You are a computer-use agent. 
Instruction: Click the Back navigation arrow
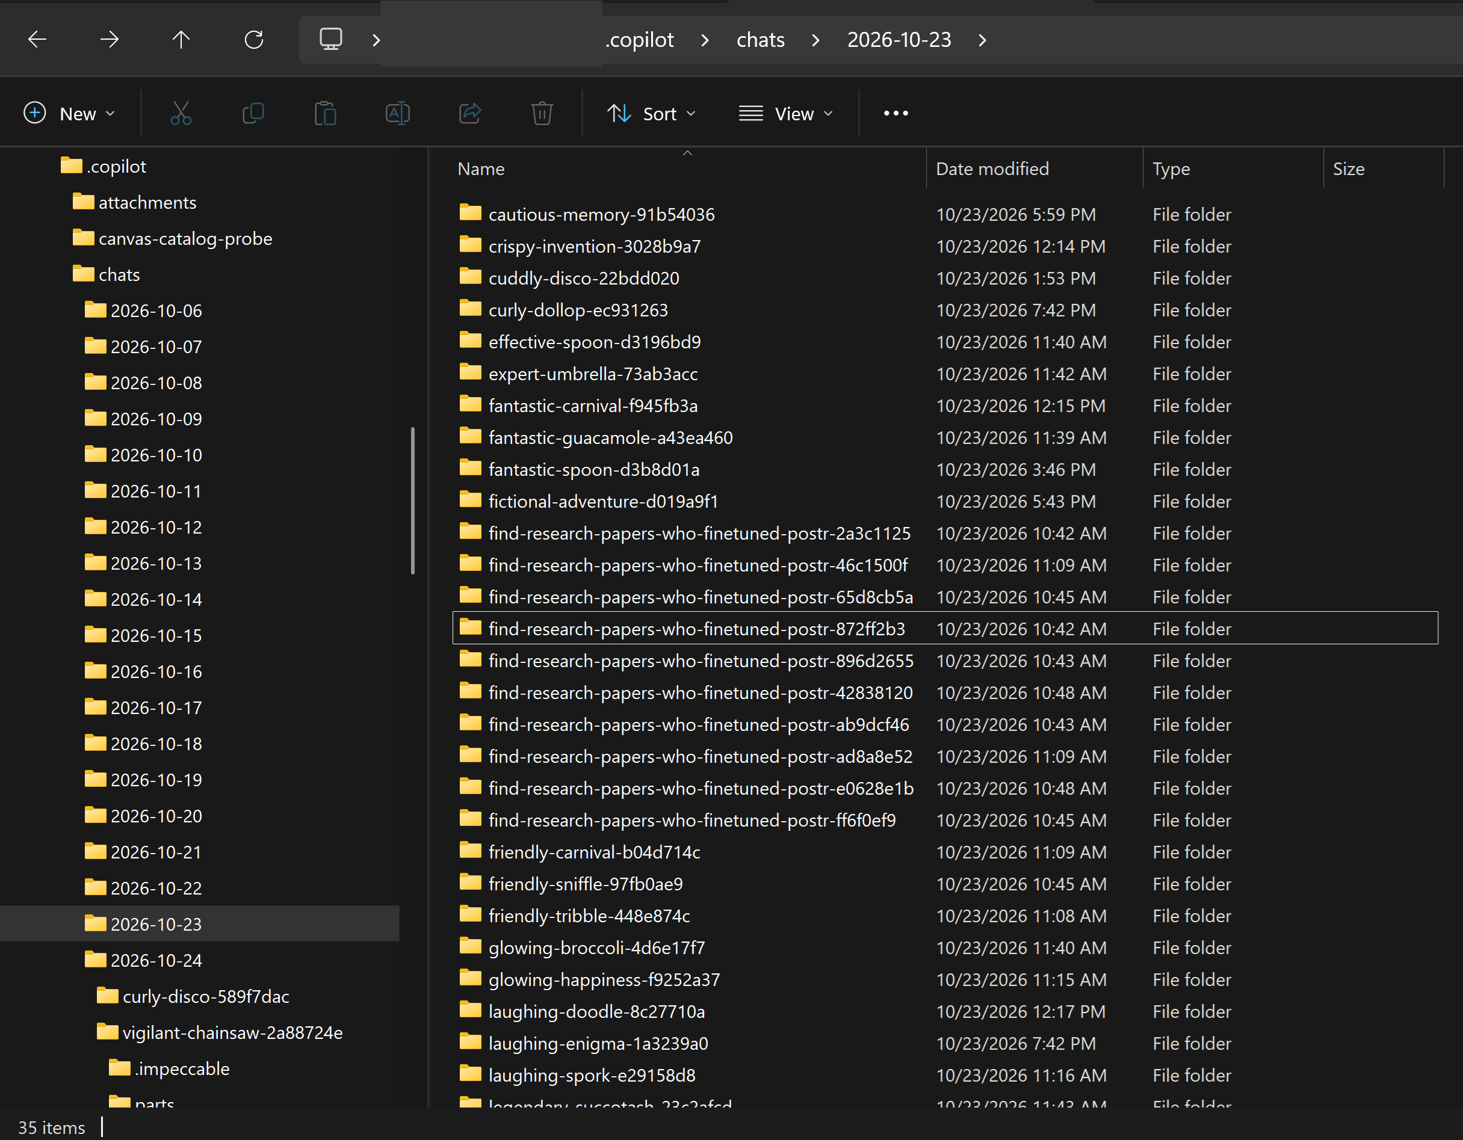point(37,40)
